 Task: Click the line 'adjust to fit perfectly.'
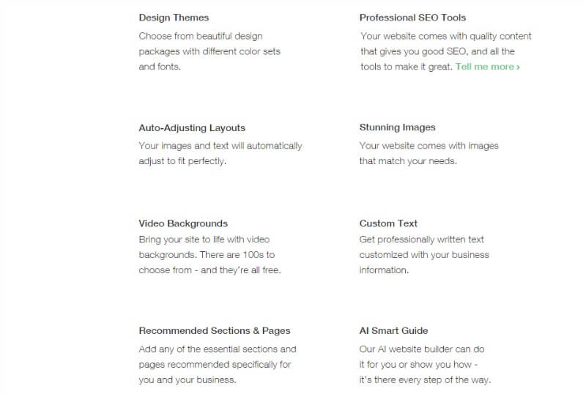click(182, 161)
